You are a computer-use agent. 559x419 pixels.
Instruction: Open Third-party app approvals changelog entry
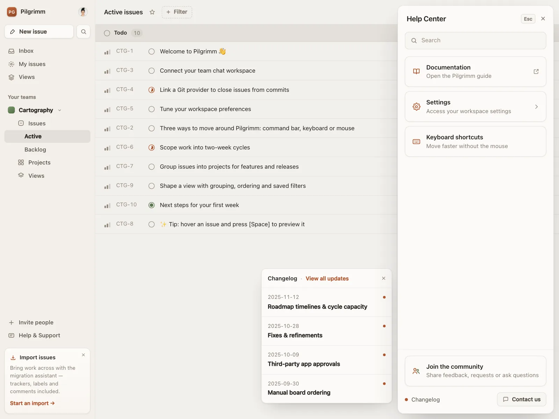[327, 360]
